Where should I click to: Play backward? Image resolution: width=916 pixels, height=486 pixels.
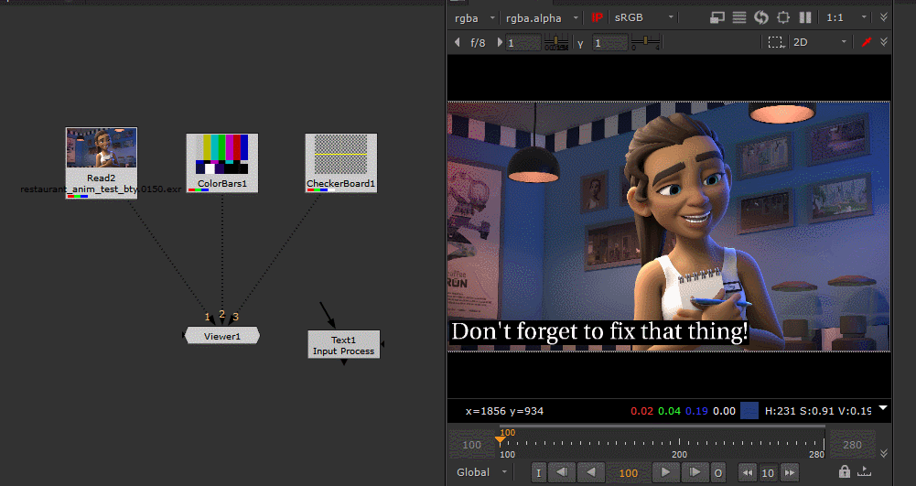click(x=590, y=472)
